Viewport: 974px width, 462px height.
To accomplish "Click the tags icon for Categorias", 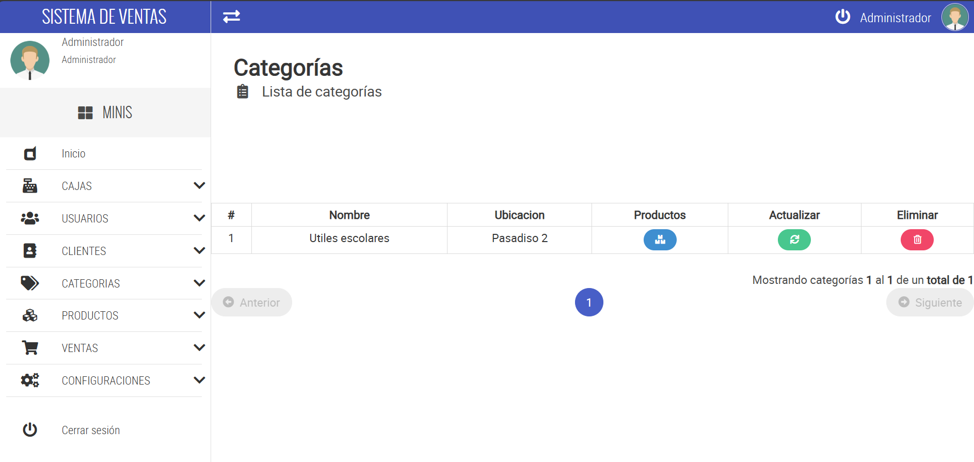I will [x=30, y=283].
